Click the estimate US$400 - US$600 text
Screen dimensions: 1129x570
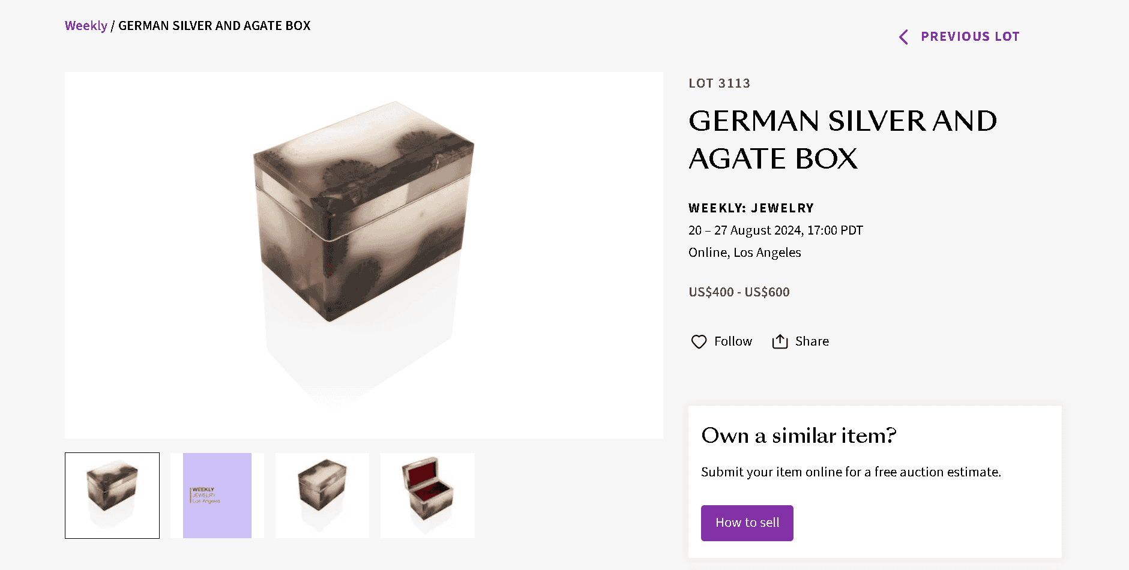coord(739,292)
